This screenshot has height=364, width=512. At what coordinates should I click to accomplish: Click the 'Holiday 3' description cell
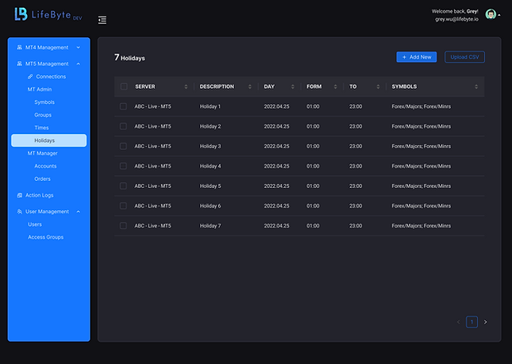(210, 146)
